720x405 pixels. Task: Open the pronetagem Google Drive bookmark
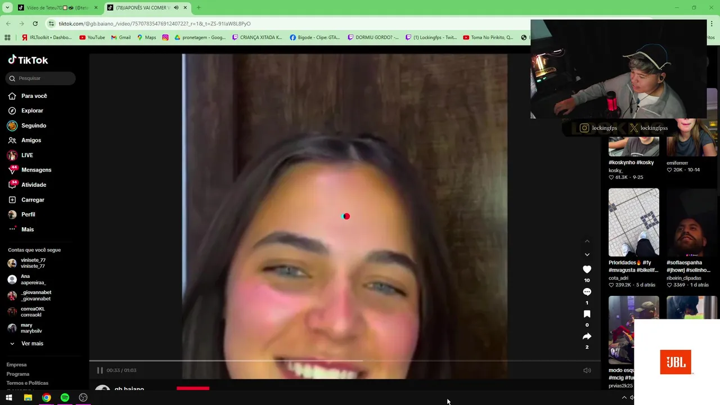tap(200, 38)
